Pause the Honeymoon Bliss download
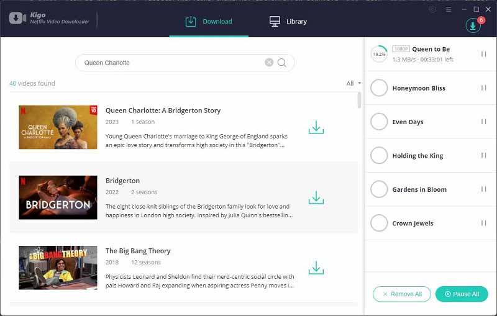The image size is (497, 316). 483,88
